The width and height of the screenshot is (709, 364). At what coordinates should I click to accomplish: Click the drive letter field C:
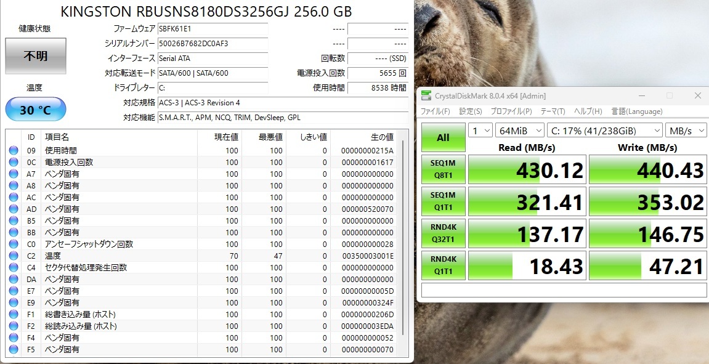(213, 87)
